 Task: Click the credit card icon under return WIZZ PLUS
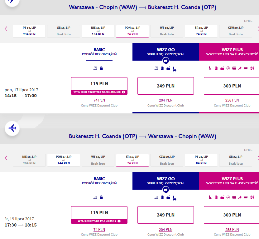tap(234, 197)
